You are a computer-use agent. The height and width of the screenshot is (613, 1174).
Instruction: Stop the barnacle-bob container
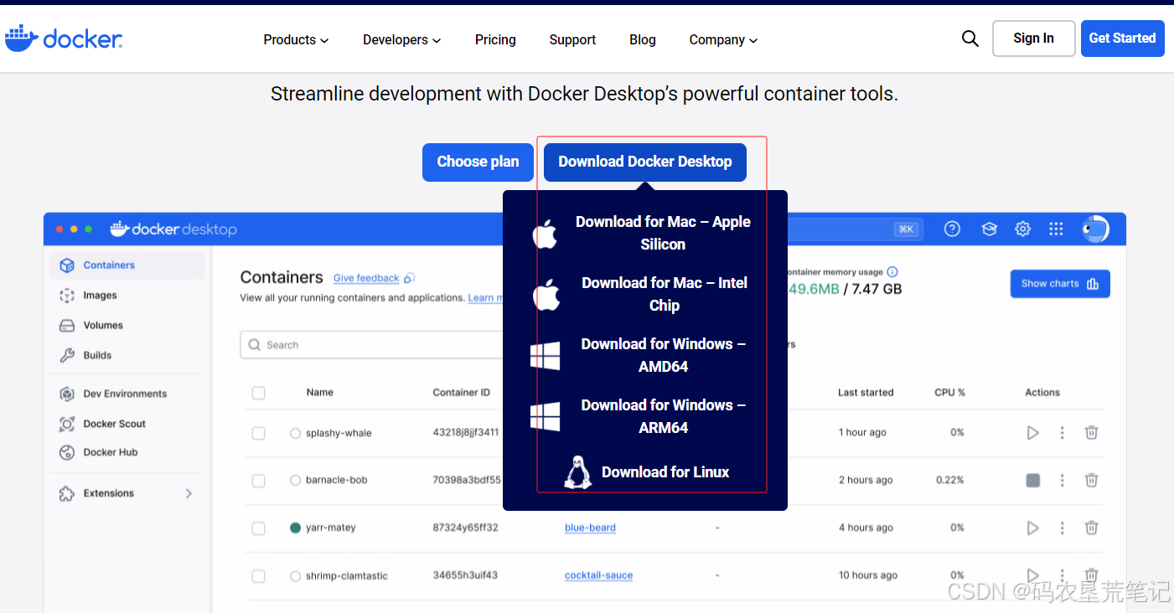(x=1032, y=480)
